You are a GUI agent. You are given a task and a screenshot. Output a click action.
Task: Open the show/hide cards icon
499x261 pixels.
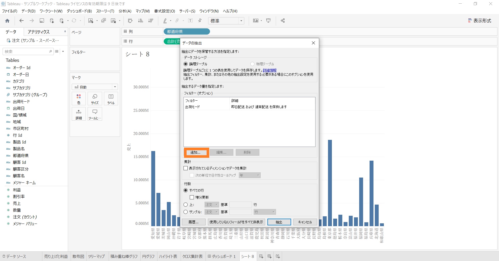click(x=256, y=21)
